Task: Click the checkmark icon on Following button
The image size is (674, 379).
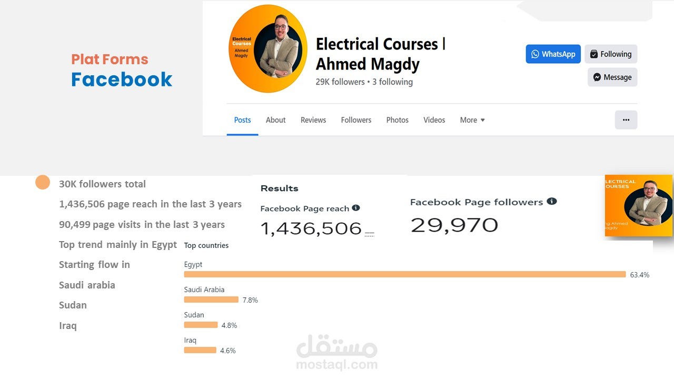Action: [594, 54]
